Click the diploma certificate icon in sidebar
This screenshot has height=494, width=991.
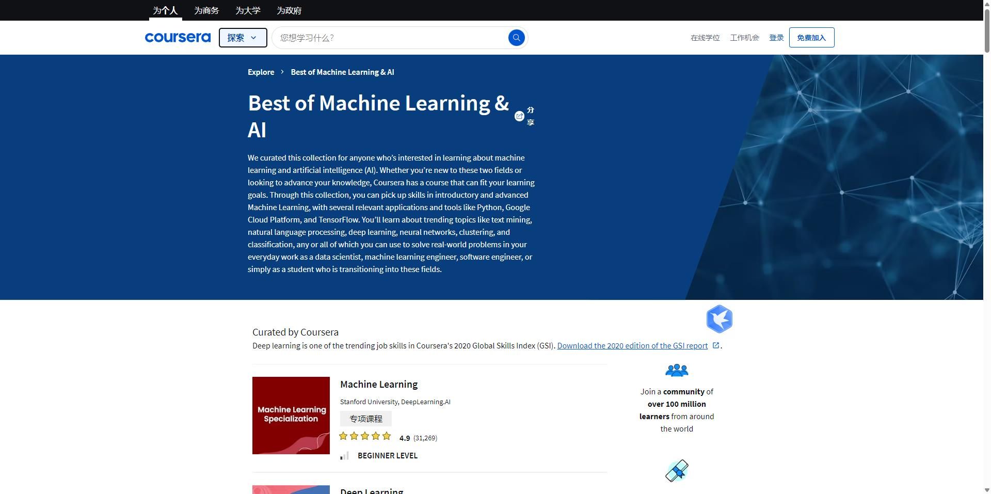(677, 471)
